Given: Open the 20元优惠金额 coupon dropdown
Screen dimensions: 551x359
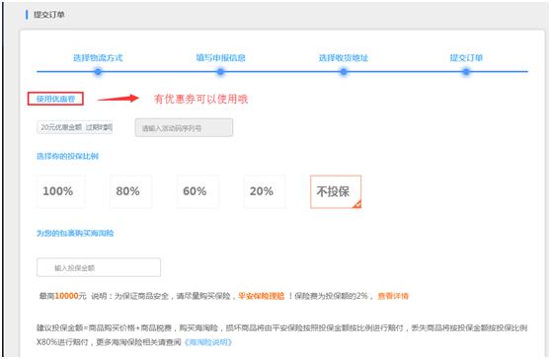Looking at the screenshot, I should coord(74,127).
